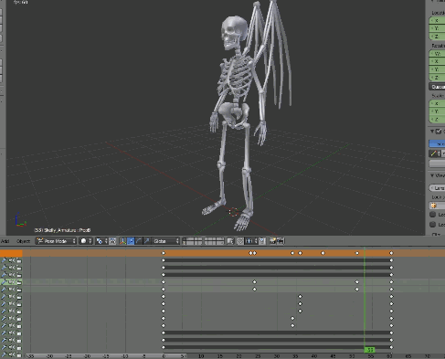
Task: Click the current frame 53 indicator
Action: 369,350
